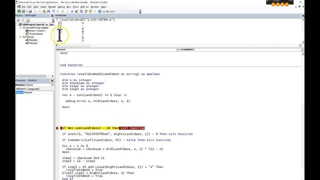Click the highlighted 'If Not Len(candidate) = 10' line
This screenshot has width=320, height=180.
pyautogui.click(x=102, y=128)
